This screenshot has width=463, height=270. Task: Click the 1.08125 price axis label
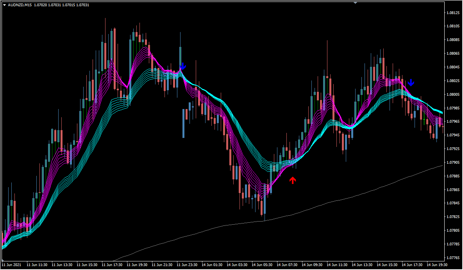pos(453,13)
